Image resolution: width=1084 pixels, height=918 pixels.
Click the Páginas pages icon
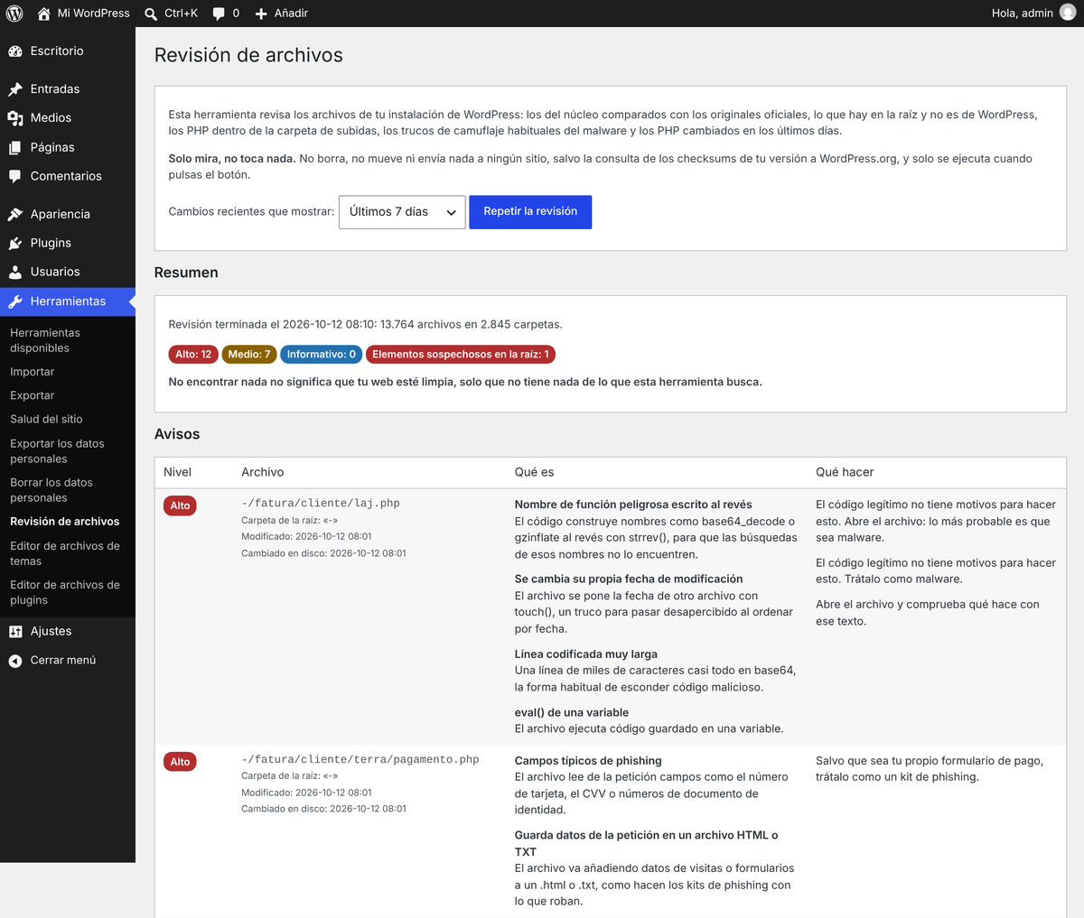[x=15, y=148]
